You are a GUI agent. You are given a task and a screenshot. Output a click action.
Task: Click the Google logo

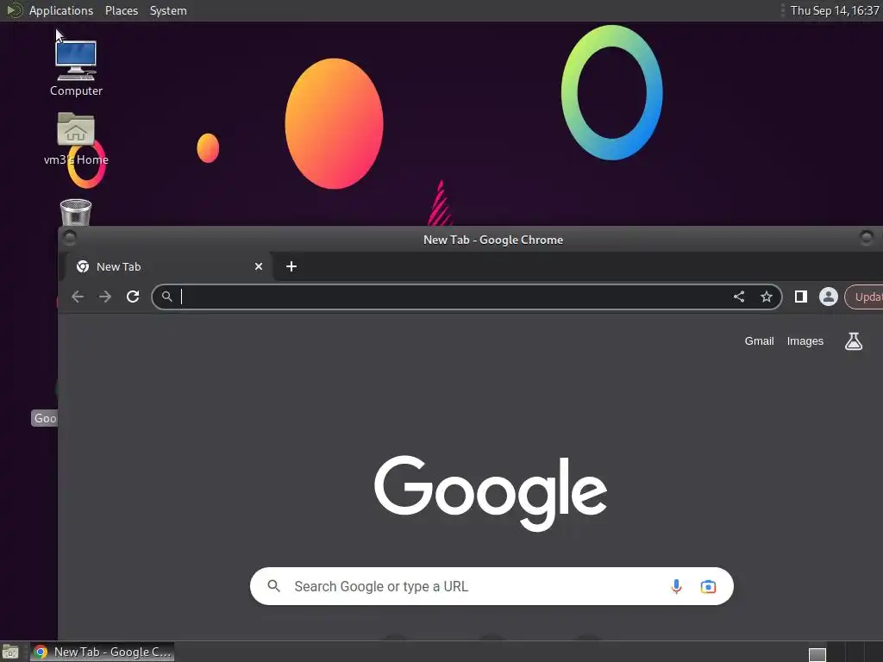pyautogui.click(x=491, y=493)
